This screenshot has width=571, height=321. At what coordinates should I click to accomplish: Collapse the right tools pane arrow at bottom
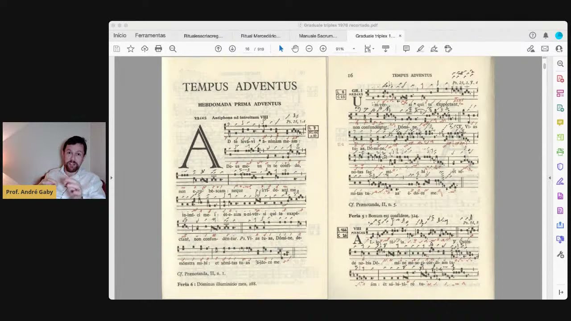pyautogui.click(x=561, y=292)
